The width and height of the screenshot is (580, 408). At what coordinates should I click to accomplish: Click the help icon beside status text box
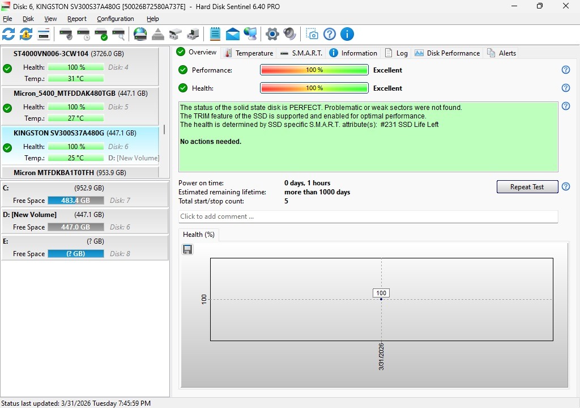point(566,106)
